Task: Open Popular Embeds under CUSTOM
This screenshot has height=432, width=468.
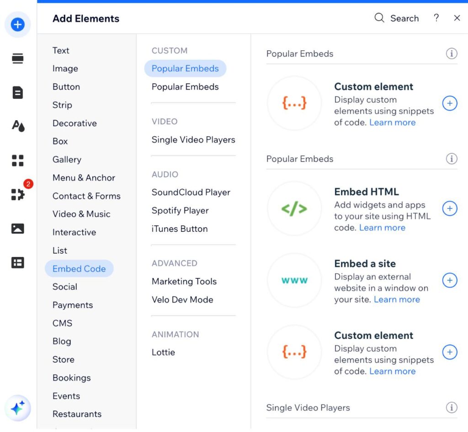Action: [x=185, y=68]
